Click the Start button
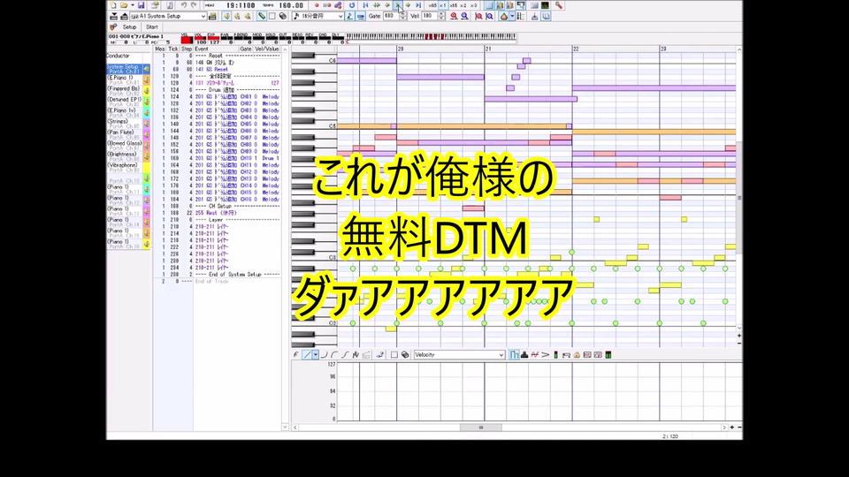Image resolution: width=849 pixels, height=477 pixels. (x=152, y=27)
